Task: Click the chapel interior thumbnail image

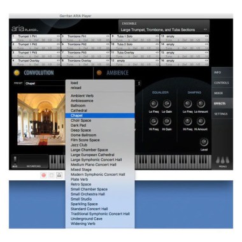Action: [x=41, y=119]
